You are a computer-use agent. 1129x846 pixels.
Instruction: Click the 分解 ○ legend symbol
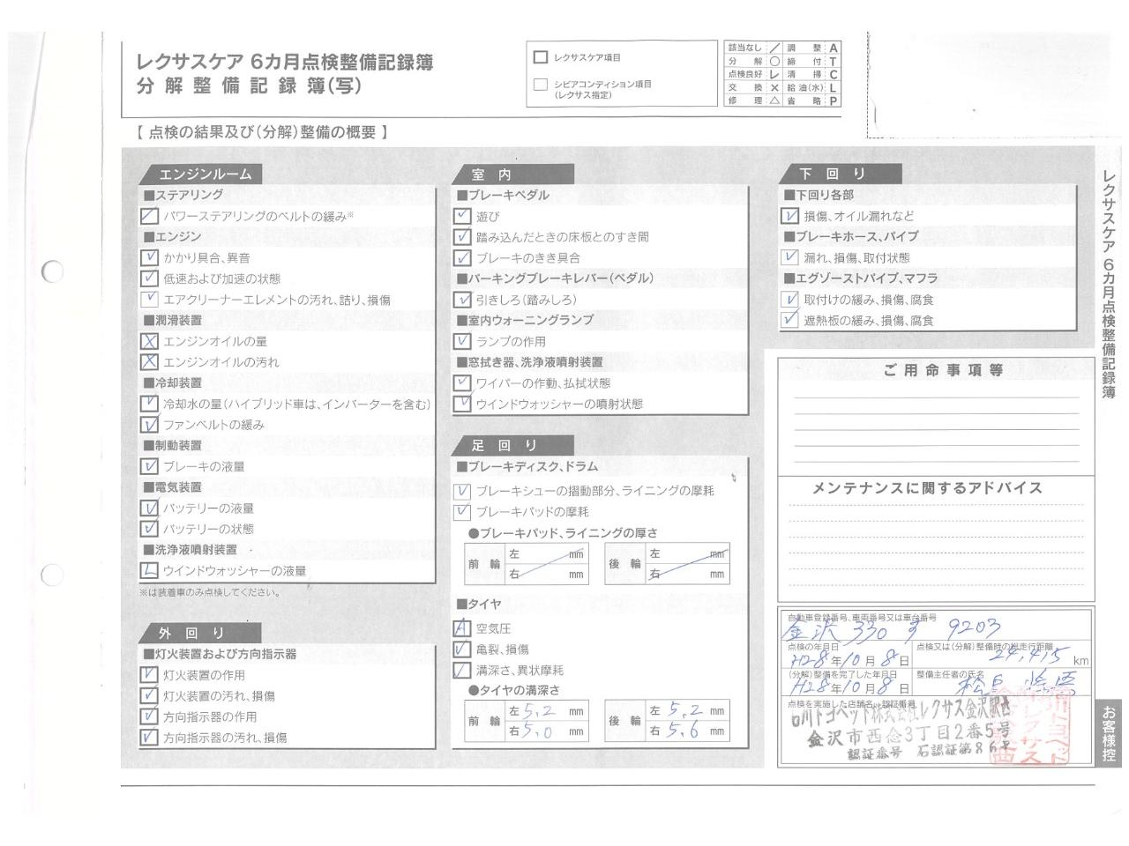pyautogui.click(x=774, y=62)
